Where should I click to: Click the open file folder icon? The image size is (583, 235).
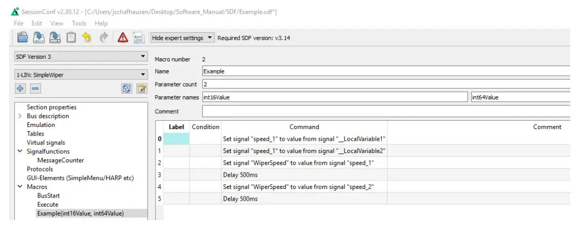(x=23, y=37)
